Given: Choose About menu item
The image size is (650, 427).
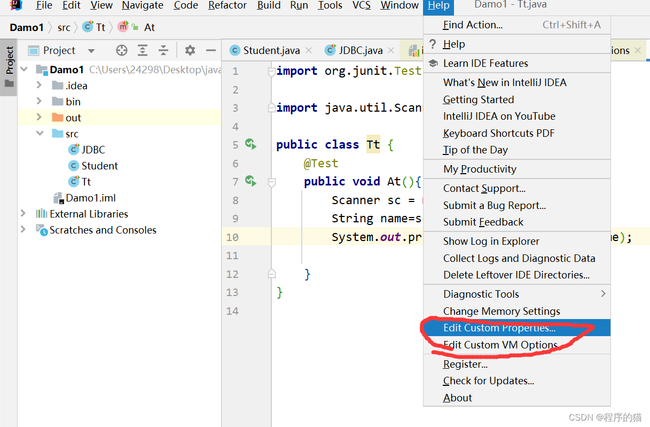Looking at the screenshot, I should (517, 398).
